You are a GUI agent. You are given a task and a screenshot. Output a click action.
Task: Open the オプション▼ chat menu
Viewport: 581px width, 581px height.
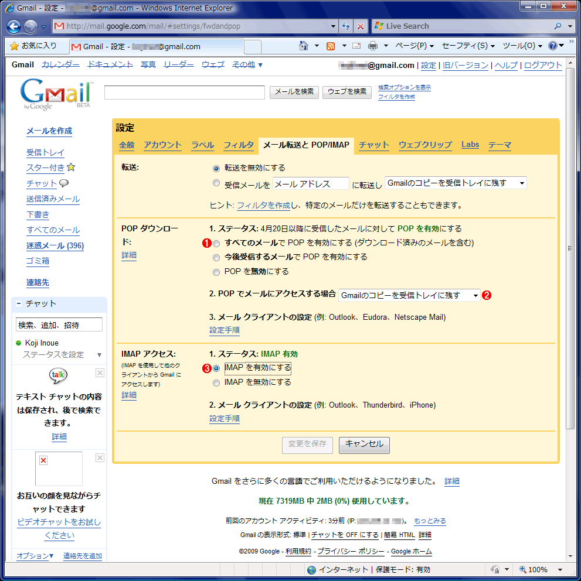pyautogui.click(x=35, y=556)
